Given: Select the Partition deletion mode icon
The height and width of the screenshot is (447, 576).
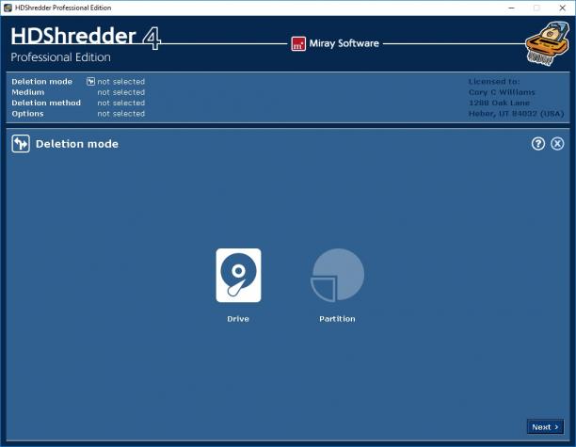Looking at the screenshot, I should tap(337, 276).
